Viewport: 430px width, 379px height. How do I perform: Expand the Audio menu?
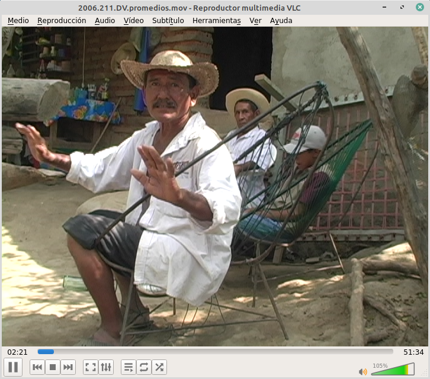[105, 20]
